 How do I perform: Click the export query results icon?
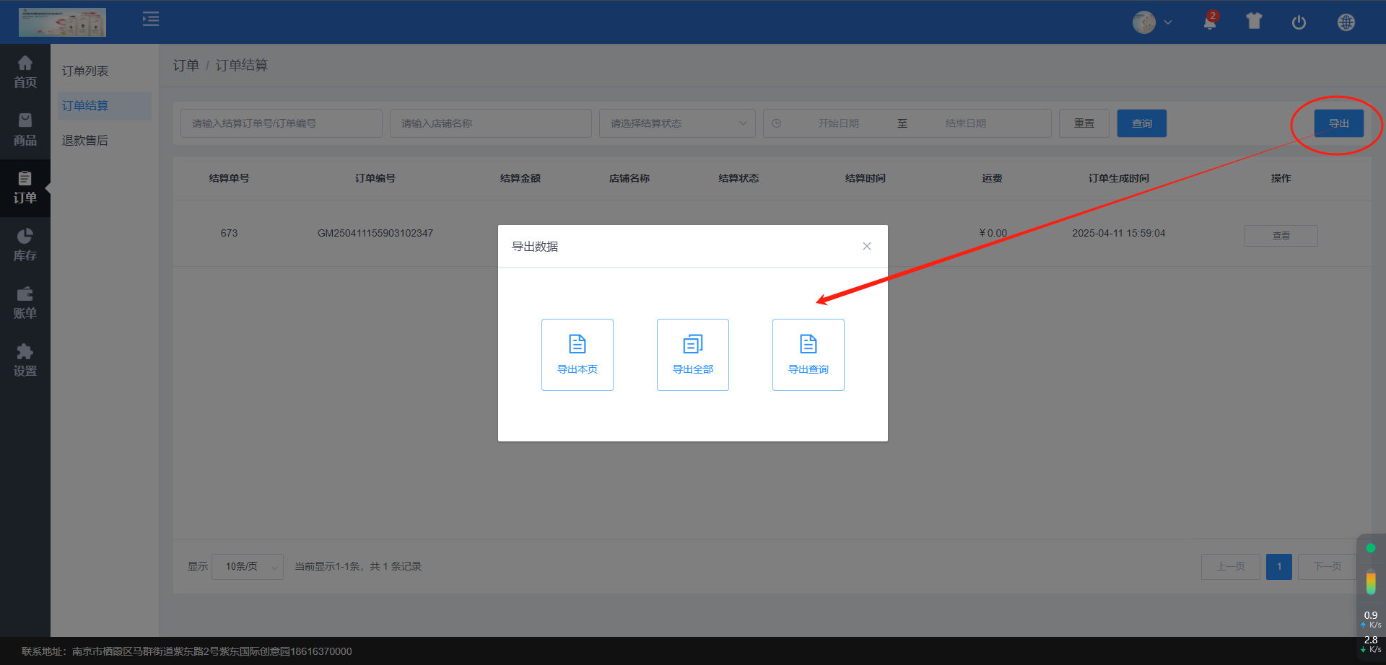point(808,345)
